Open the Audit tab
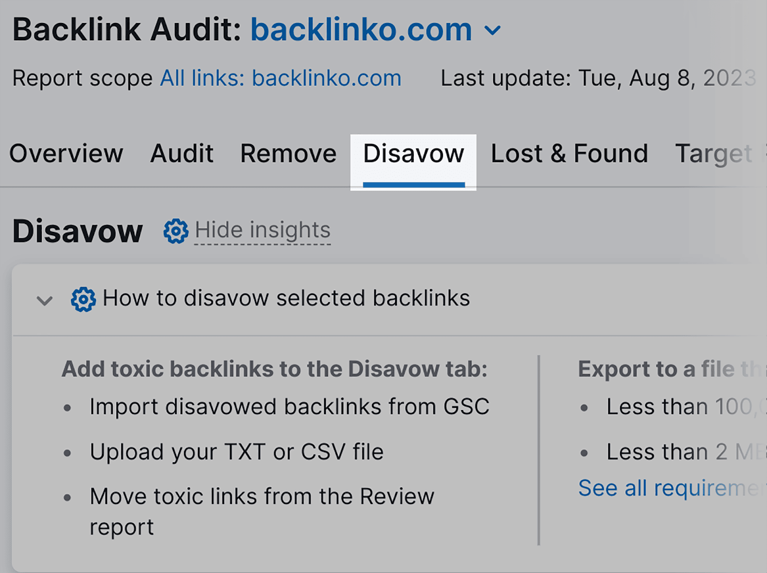 click(182, 154)
